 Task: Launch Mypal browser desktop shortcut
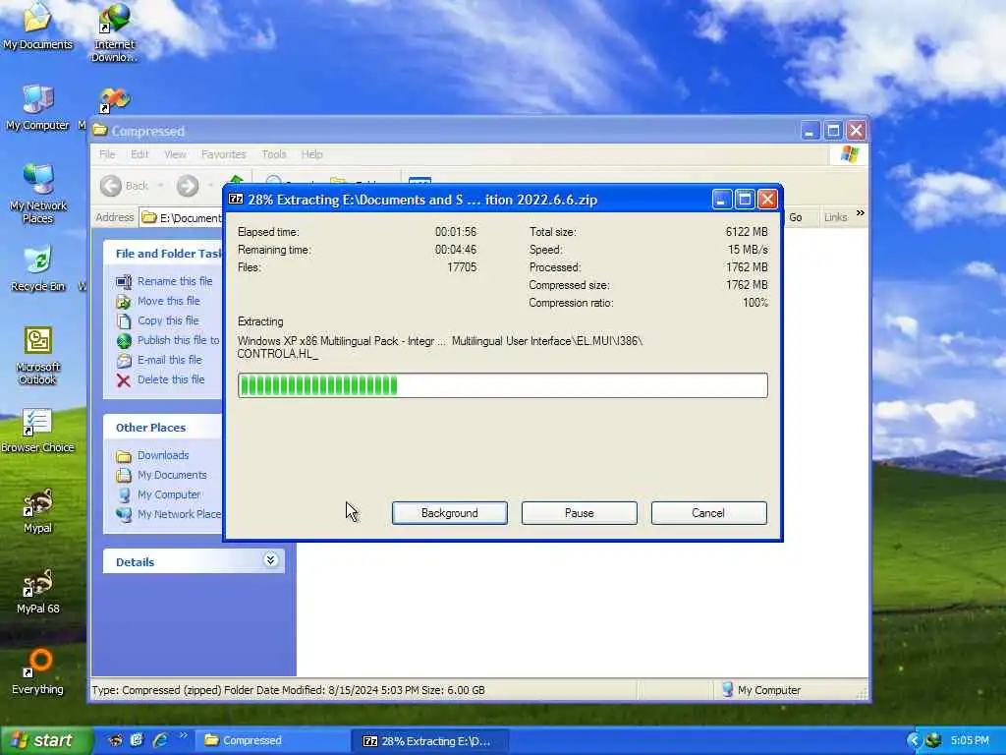point(38,510)
